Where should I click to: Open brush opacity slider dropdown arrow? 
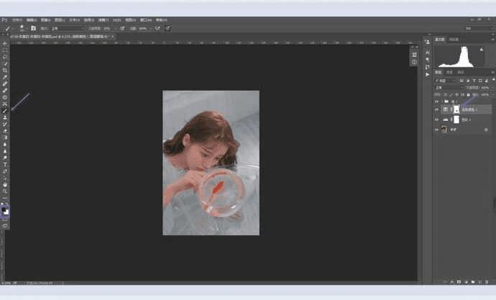(x=116, y=28)
